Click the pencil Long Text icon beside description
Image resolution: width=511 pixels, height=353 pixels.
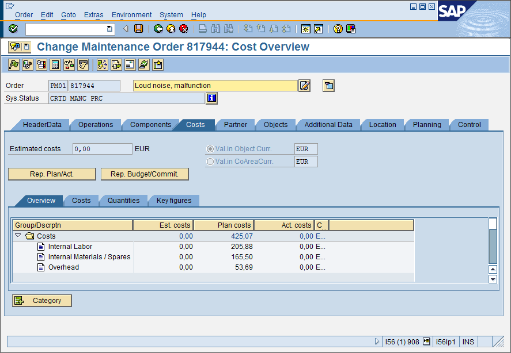[x=304, y=86]
